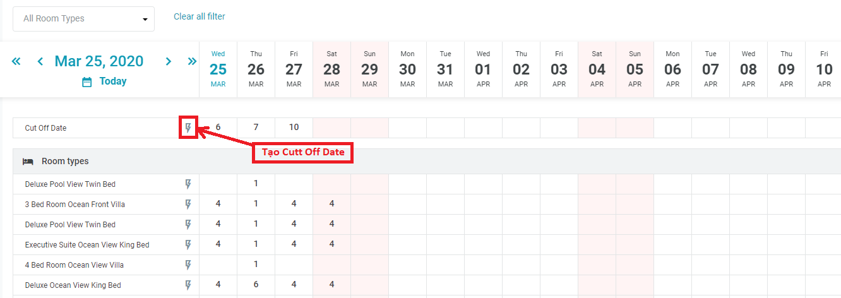Image resolution: width=841 pixels, height=298 pixels.
Task: Click lightning icon for Executive Suite Ocean View King Bed
Action: point(188,245)
